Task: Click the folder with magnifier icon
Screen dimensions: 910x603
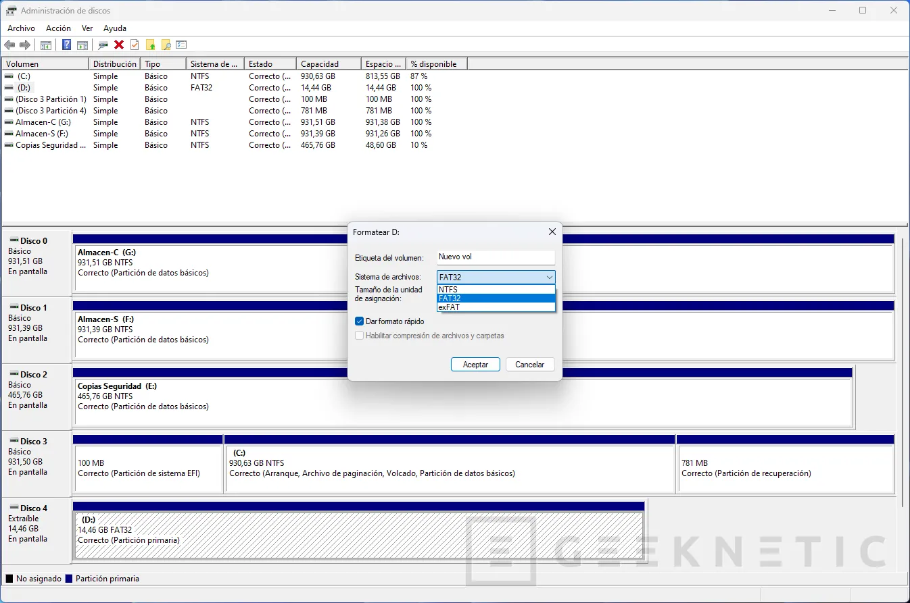Action: pyautogui.click(x=166, y=45)
